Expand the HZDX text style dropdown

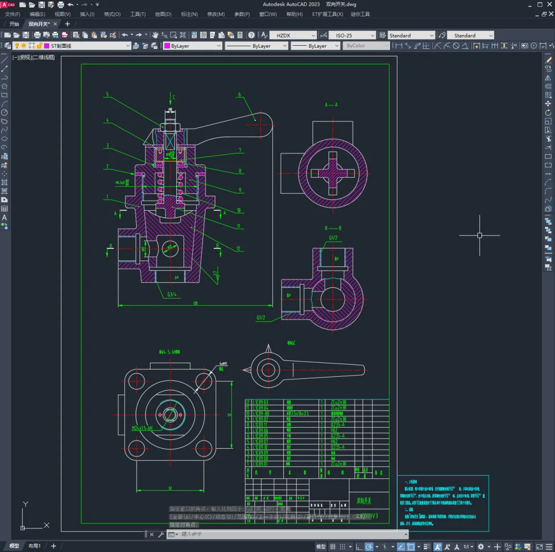pyautogui.click(x=293, y=35)
